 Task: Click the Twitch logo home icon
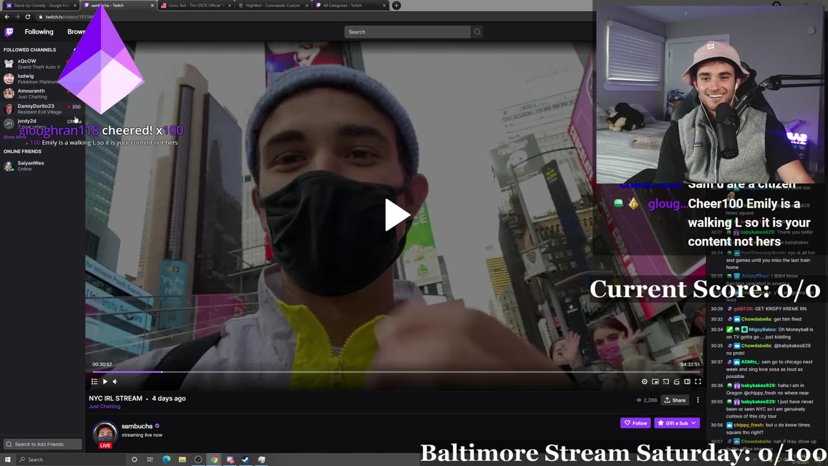tap(9, 32)
